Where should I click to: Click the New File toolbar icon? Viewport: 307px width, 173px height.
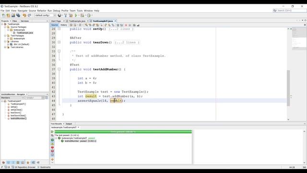(3, 15)
